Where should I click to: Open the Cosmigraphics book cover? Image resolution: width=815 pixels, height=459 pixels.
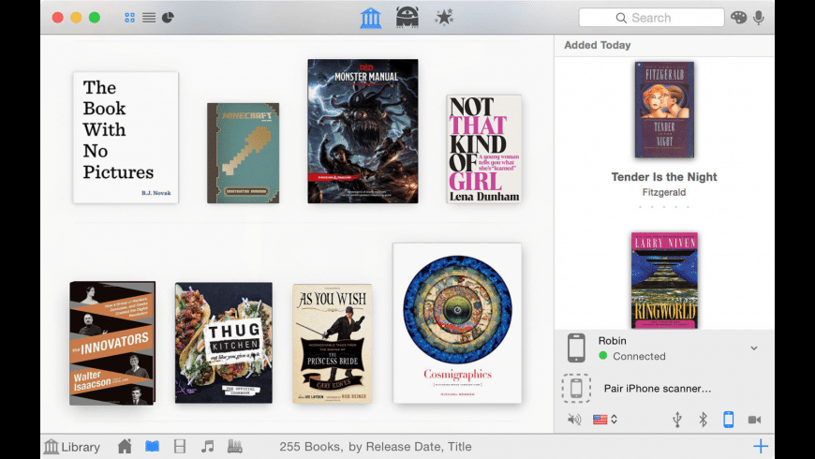tap(457, 323)
